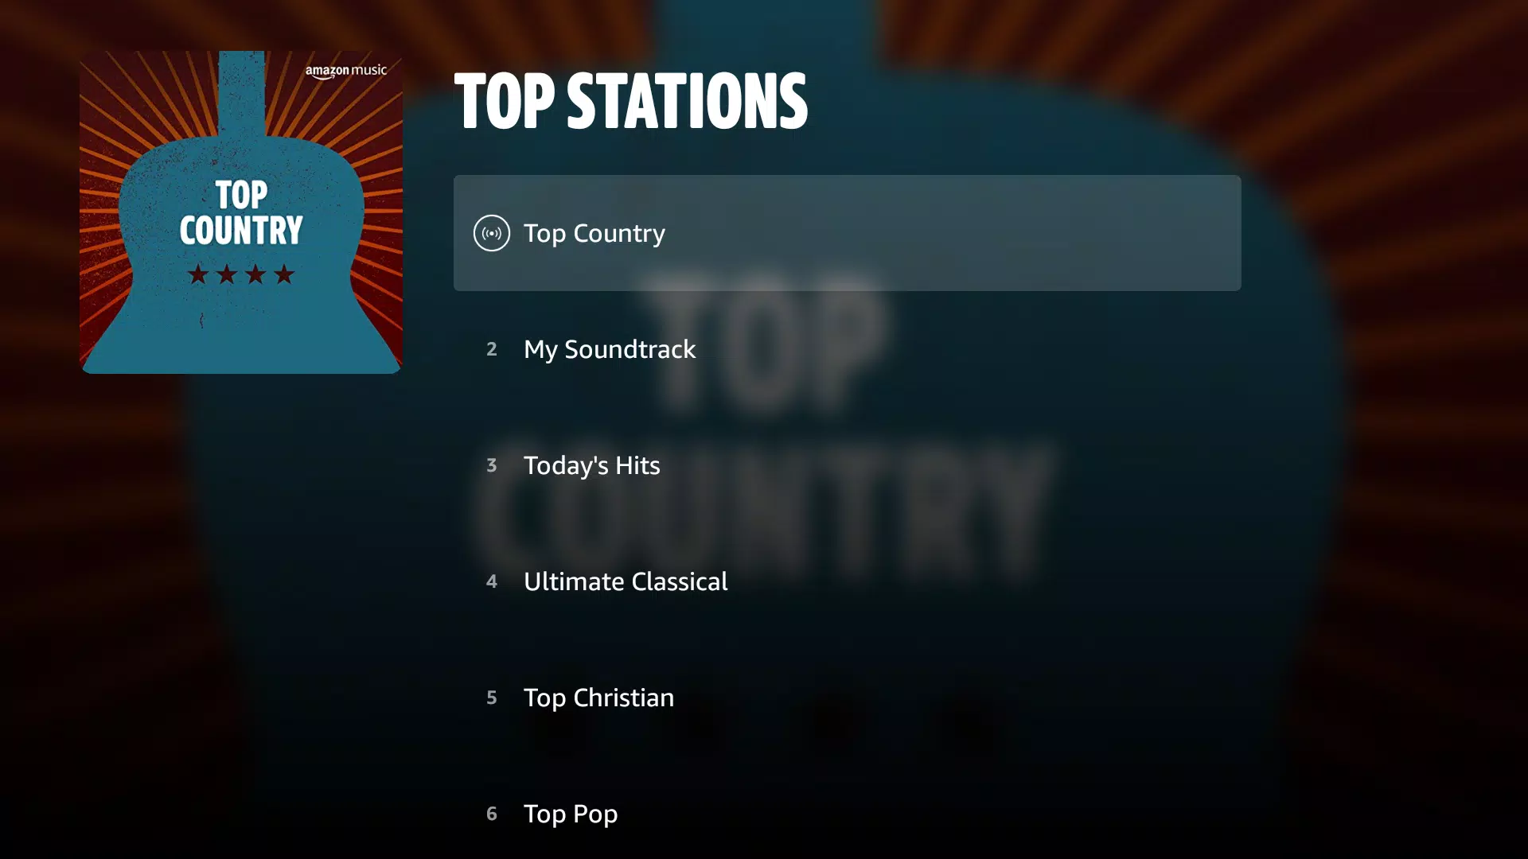
Task: Select My Soundtrack station
Action: [x=610, y=348]
